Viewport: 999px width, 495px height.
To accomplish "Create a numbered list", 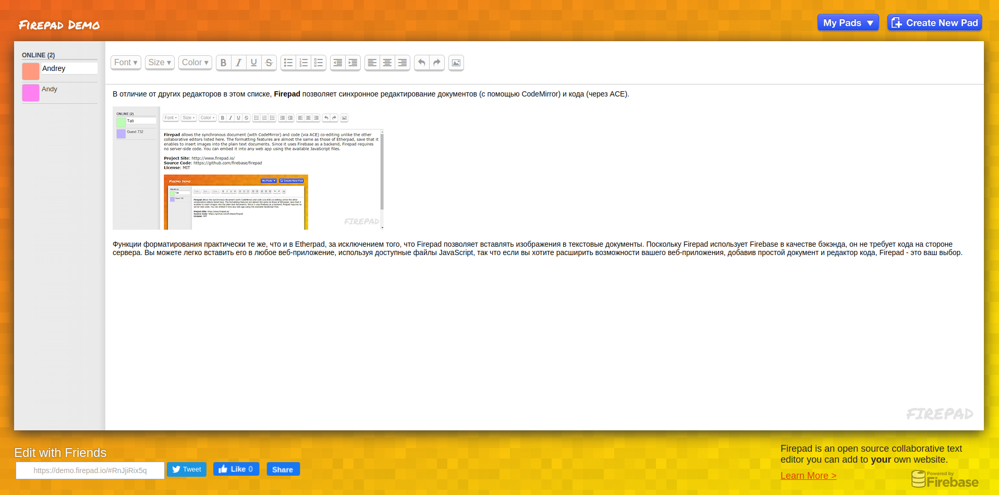I will [303, 63].
